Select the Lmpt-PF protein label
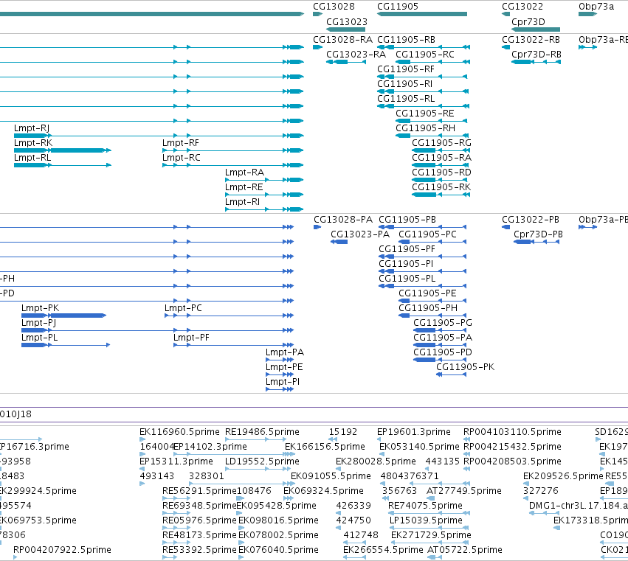628x561 pixels. pyautogui.click(x=191, y=338)
